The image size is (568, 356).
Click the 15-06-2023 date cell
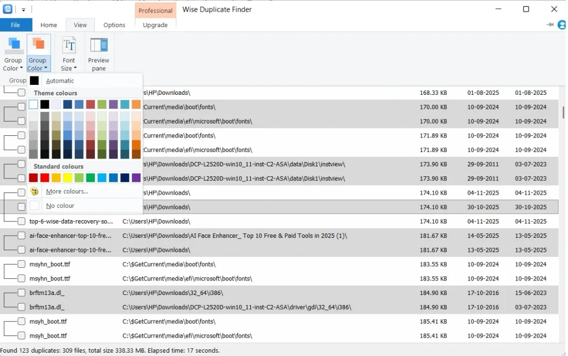tap(531, 293)
